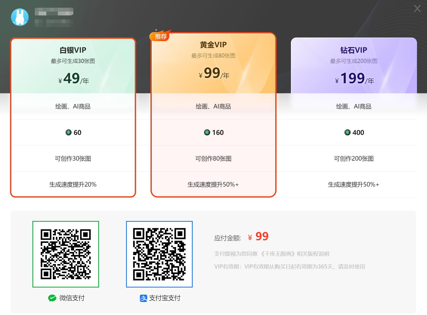
Task: Click the 推荐 badge on 黄金VIP
Action: click(x=161, y=36)
